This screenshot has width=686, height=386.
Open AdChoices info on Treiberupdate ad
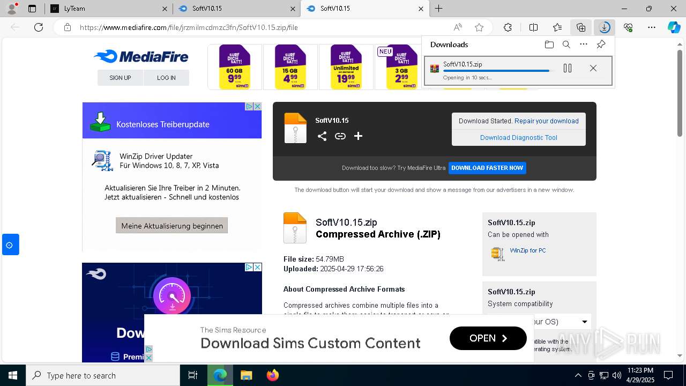point(249,107)
